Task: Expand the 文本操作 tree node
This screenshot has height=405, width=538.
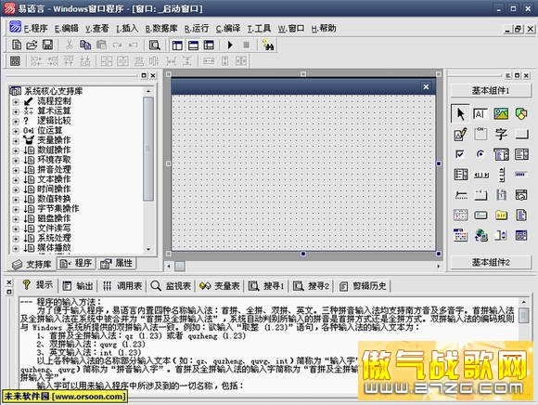Action: (16, 180)
